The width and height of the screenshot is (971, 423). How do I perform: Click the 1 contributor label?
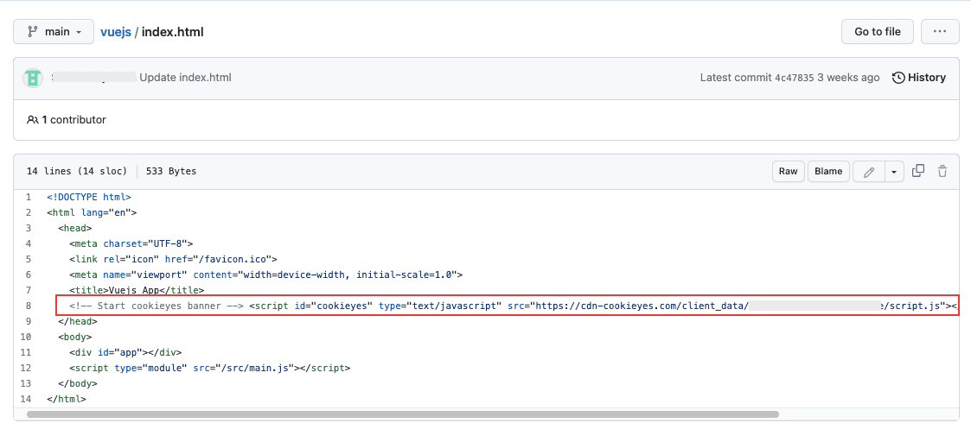tap(67, 120)
